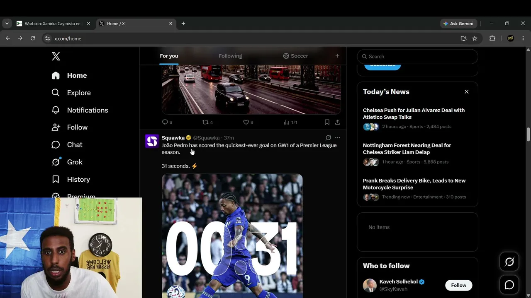Reload the x.com page
531x298 pixels.
(x=33, y=38)
